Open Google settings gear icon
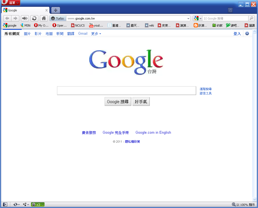 coord(247,34)
